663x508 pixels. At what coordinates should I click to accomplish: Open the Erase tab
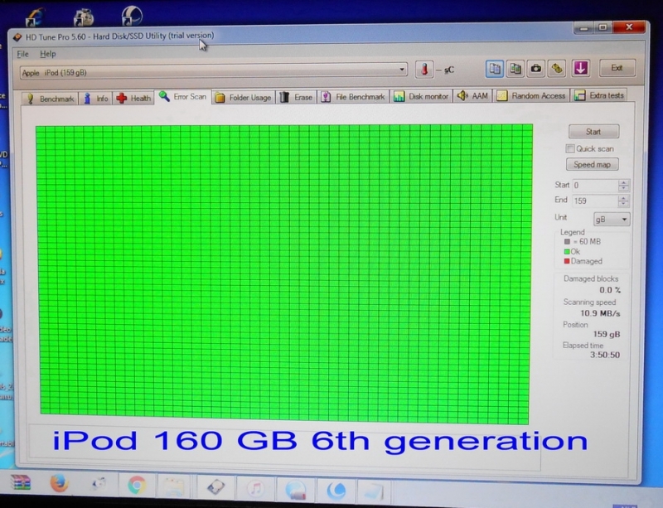click(297, 97)
